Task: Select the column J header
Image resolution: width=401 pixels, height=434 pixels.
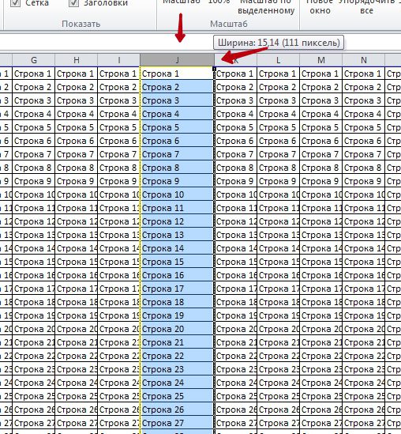Action: 177,60
